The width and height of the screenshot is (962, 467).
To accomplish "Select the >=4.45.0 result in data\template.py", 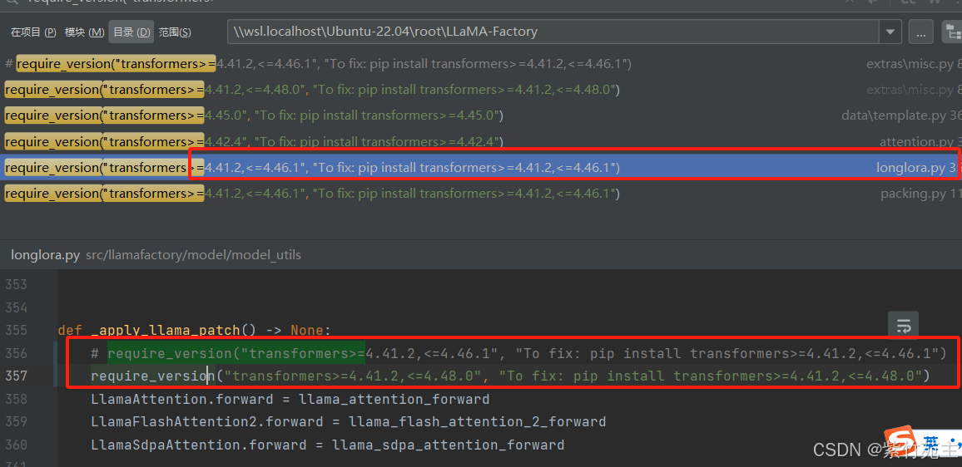I will click(x=481, y=116).
